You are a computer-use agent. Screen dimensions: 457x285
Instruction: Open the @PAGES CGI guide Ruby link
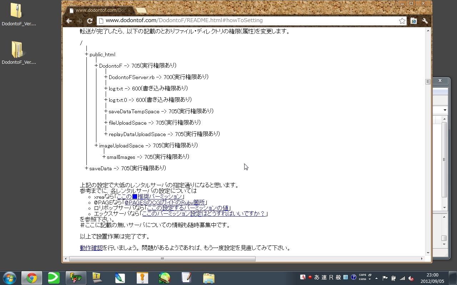click(x=165, y=202)
